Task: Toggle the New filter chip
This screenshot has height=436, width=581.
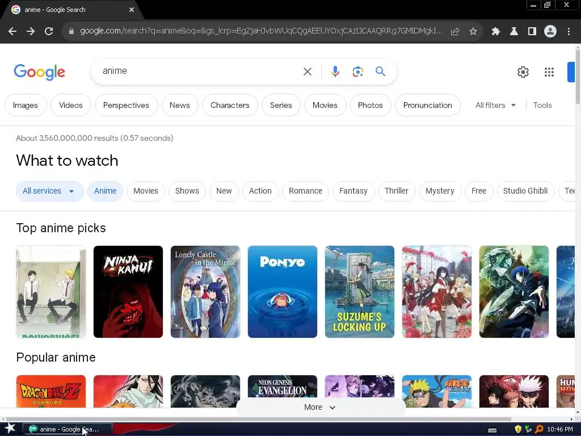Action: 224,191
